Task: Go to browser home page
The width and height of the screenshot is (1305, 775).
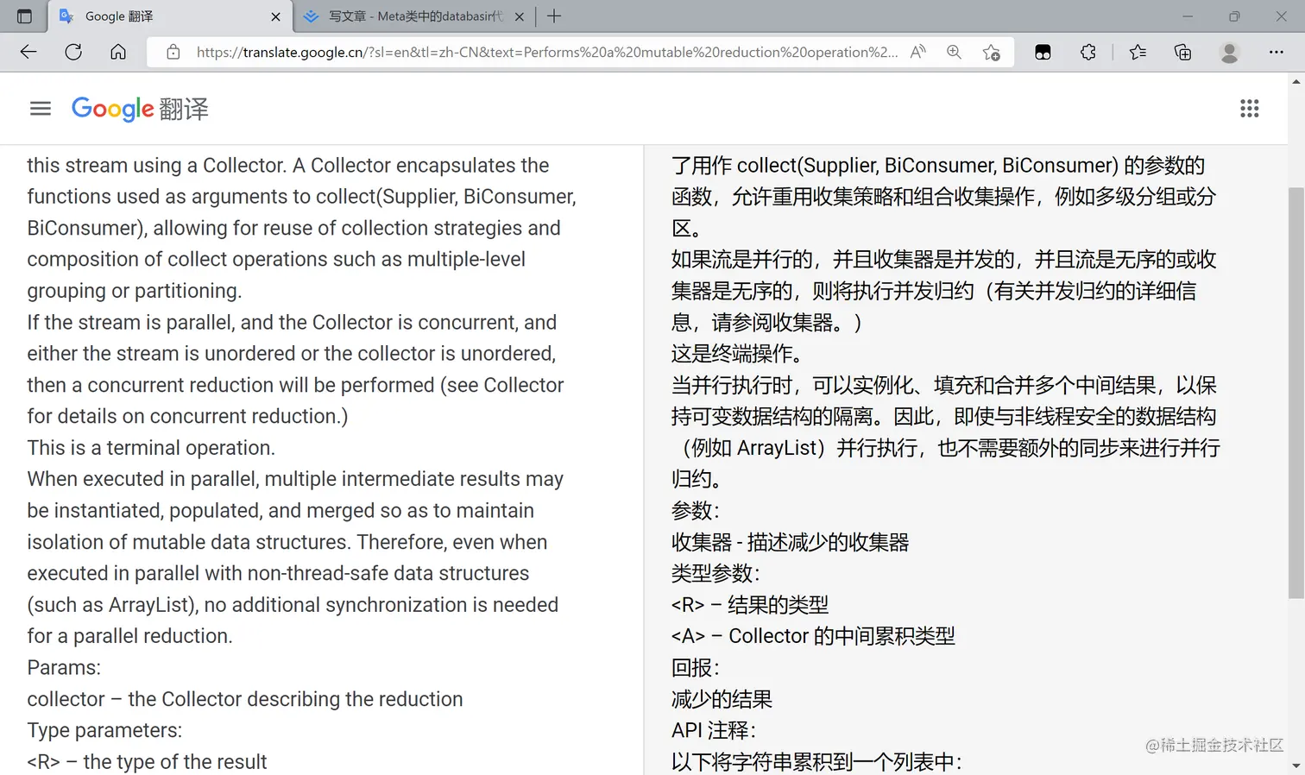Action: coord(118,52)
